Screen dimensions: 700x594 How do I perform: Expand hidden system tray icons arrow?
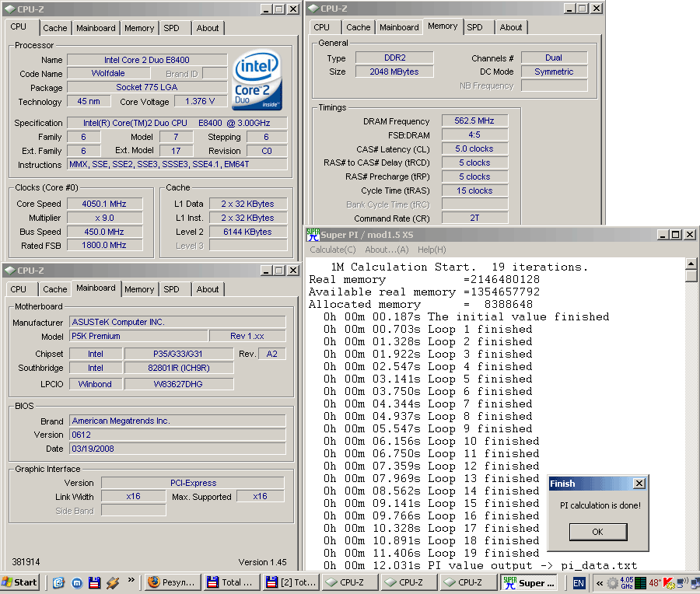[600, 583]
